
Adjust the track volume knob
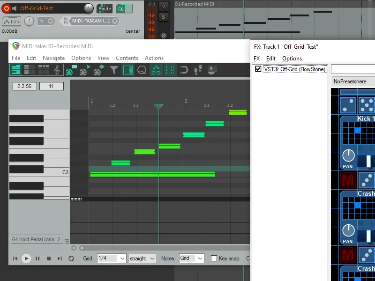[x=89, y=8]
